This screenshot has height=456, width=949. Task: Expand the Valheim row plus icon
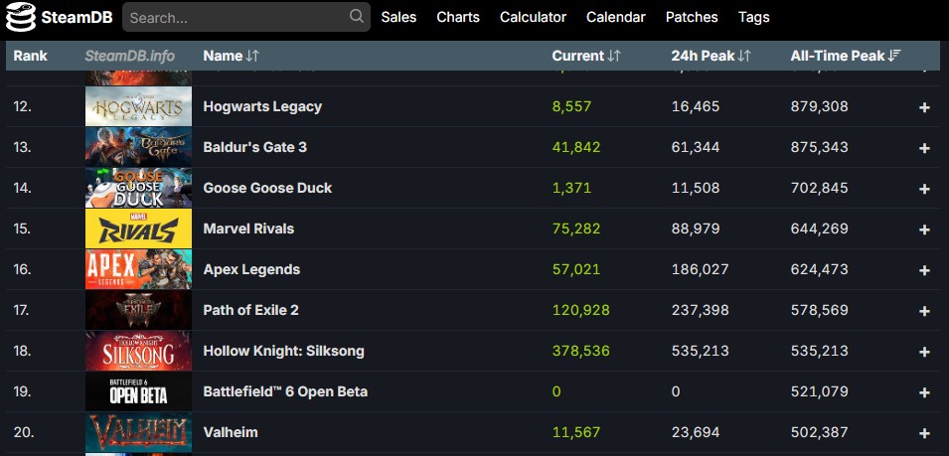[924, 433]
